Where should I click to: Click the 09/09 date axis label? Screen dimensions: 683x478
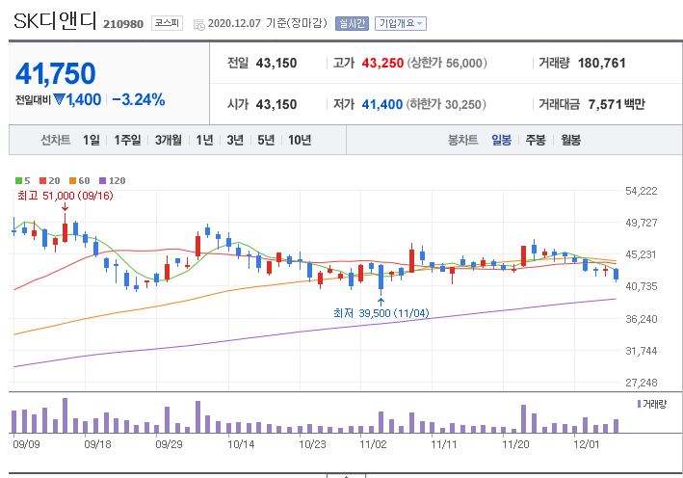(x=26, y=444)
